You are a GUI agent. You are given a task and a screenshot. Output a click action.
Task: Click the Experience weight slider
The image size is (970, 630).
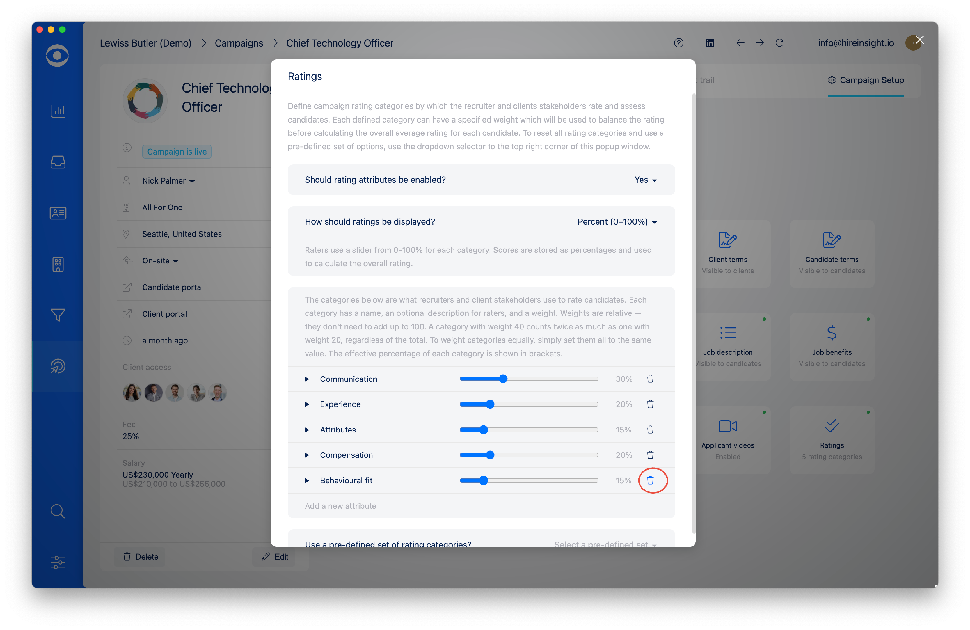tap(529, 404)
